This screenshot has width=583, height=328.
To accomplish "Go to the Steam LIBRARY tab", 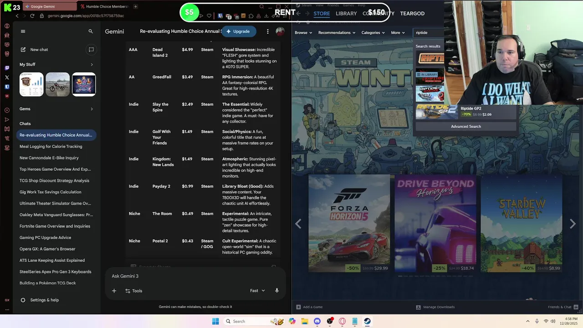I will coord(346,13).
